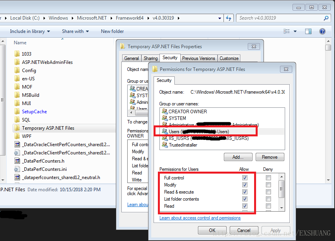
Task: Click the search magnifier icon
Action: 326,18
